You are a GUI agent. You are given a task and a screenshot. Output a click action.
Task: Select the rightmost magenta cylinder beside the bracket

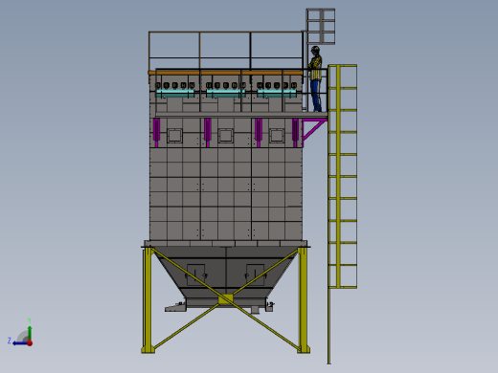pyautogui.click(x=295, y=132)
